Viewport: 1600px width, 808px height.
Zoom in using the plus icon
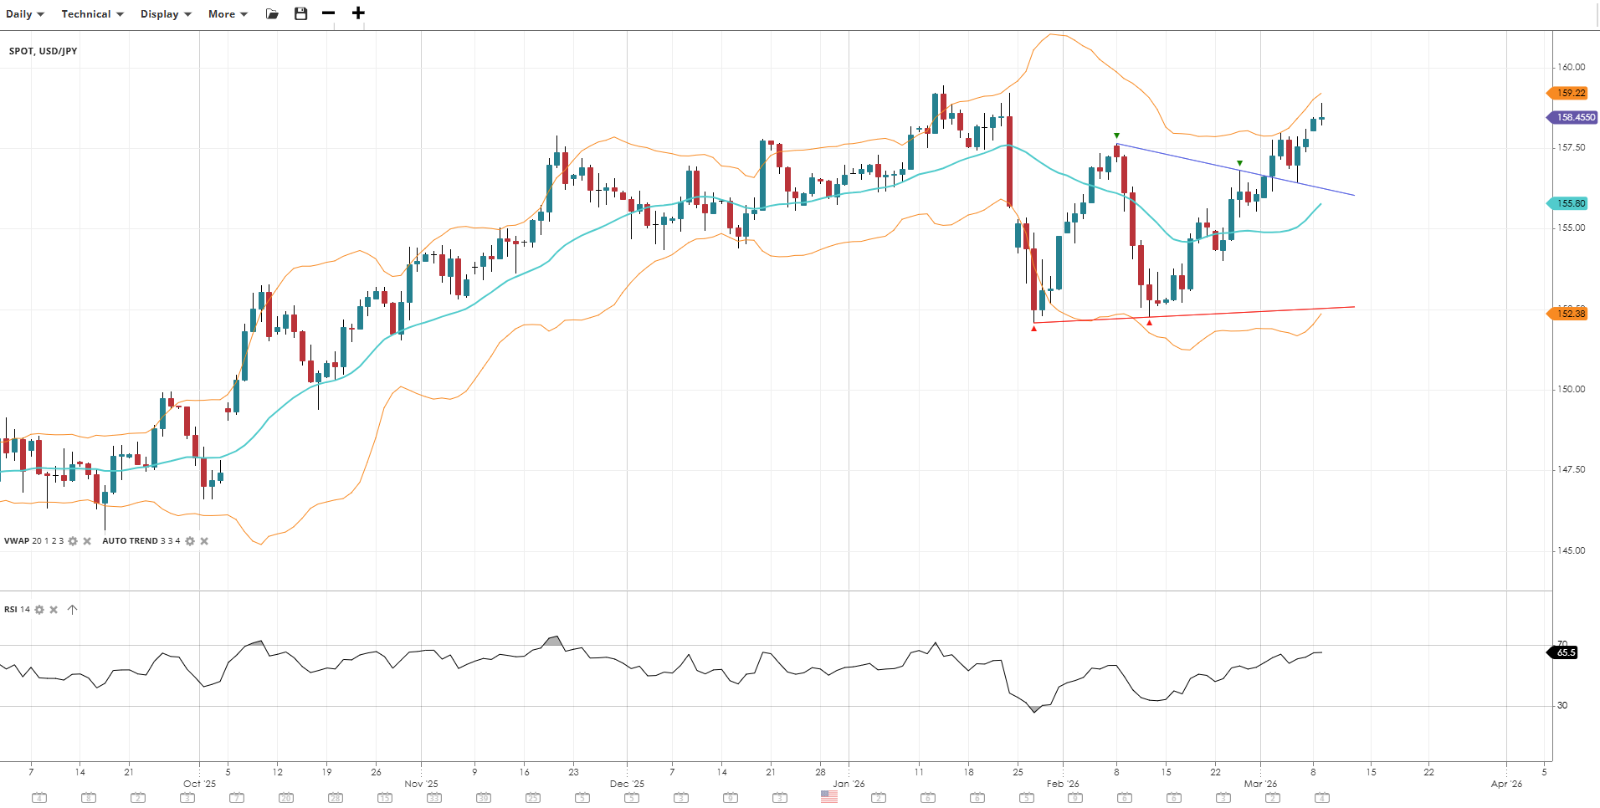tap(358, 13)
